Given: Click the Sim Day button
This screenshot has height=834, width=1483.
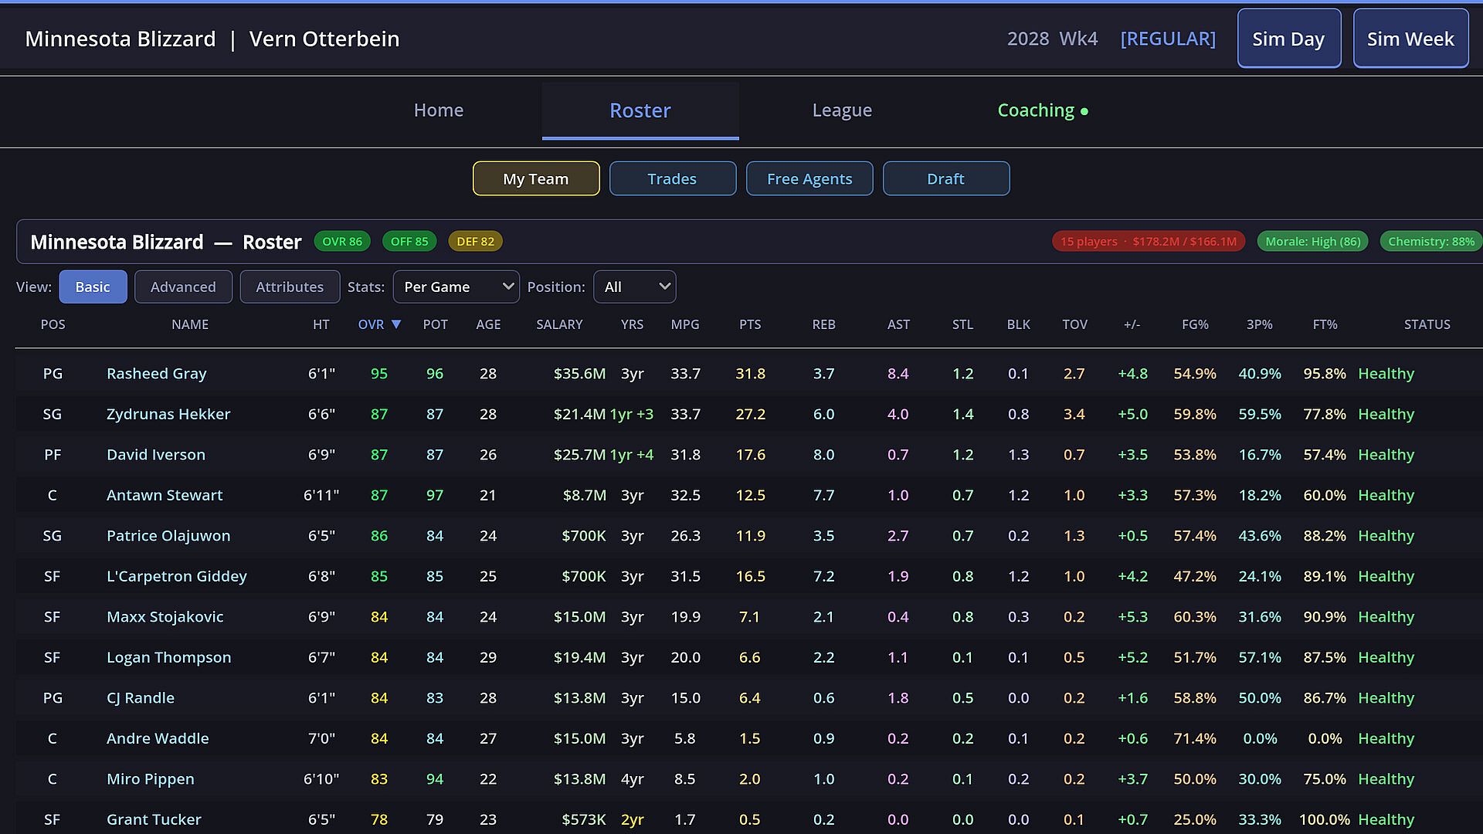Looking at the screenshot, I should click(1289, 39).
